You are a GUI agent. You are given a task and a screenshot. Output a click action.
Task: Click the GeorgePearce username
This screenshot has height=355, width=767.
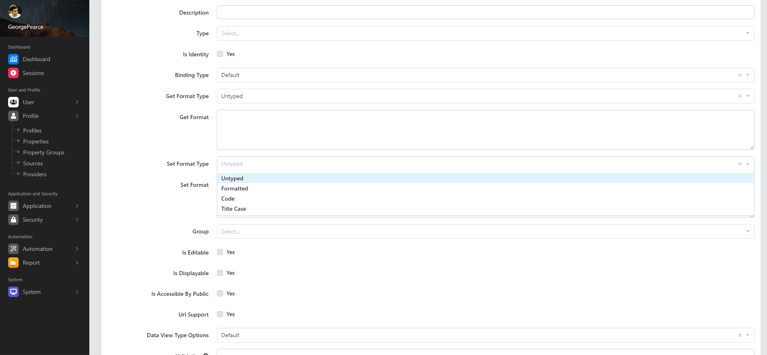(26, 27)
